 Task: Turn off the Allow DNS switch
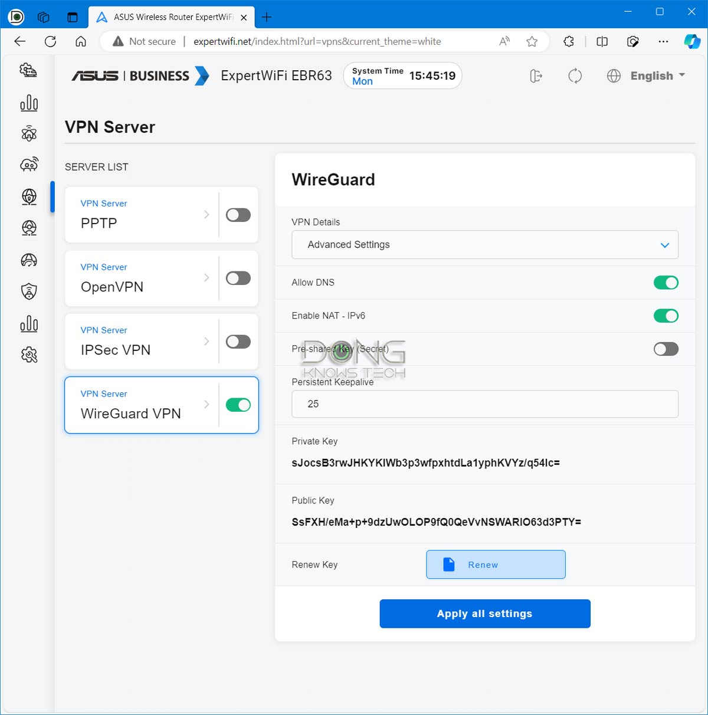coord(666,283)
